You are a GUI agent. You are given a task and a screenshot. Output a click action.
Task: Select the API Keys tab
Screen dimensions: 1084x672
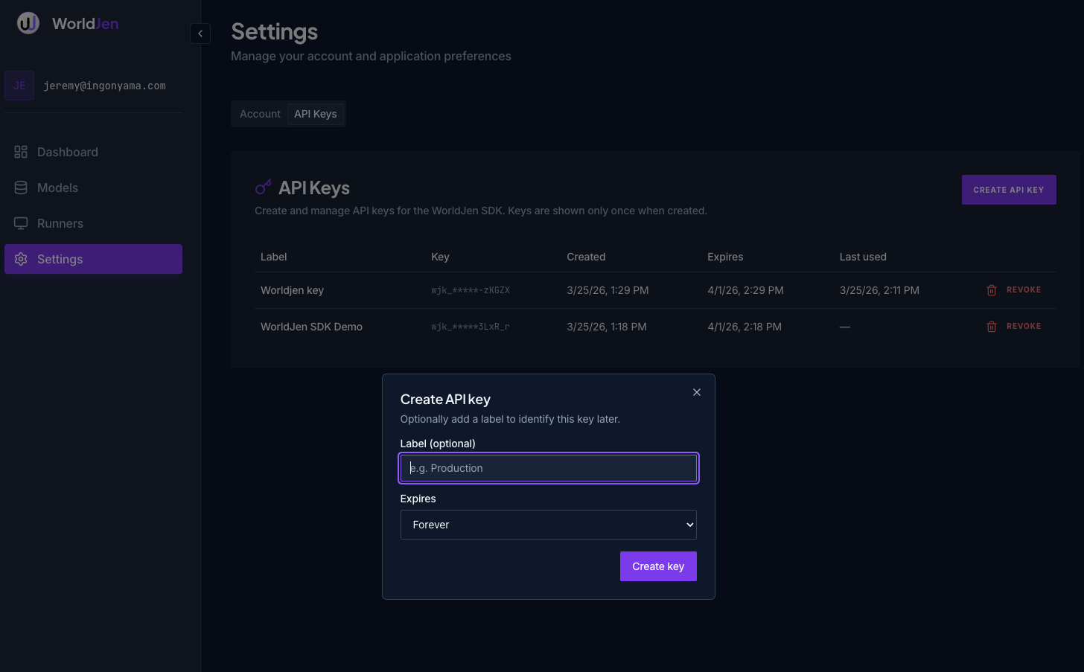coord(315,113)
